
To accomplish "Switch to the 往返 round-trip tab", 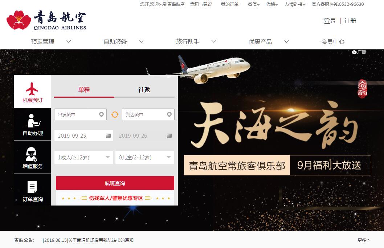I will click(x=144, y=90).
